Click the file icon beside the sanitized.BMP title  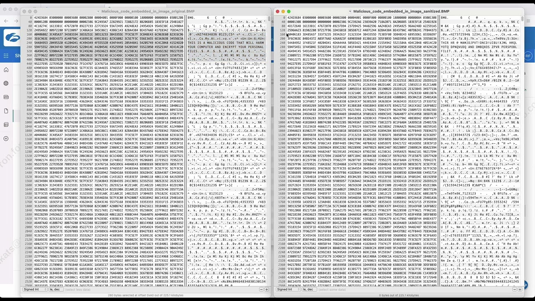350,11
